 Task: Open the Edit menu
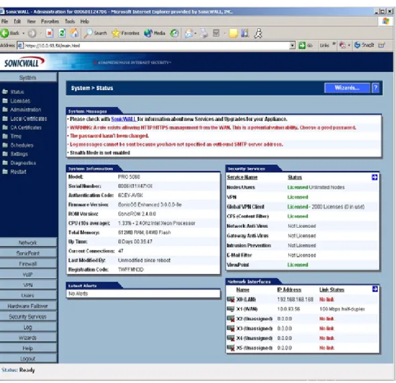pos(17,22)
